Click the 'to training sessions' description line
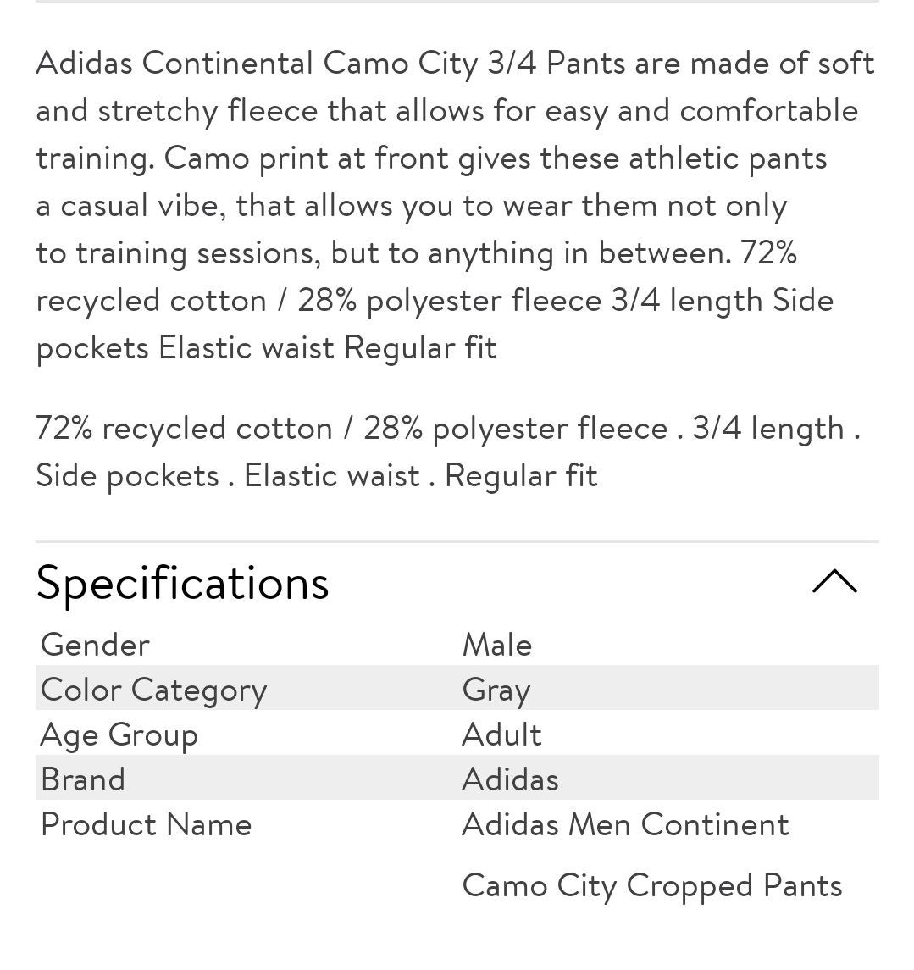The image size is (914, 970). [416, 254]
